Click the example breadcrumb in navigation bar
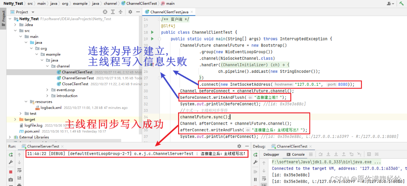 tap(81, 4)
